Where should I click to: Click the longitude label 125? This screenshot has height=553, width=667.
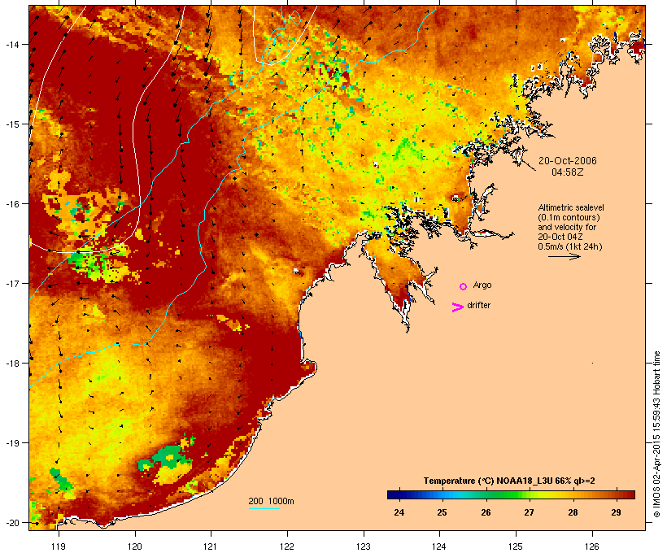[516, 546]
